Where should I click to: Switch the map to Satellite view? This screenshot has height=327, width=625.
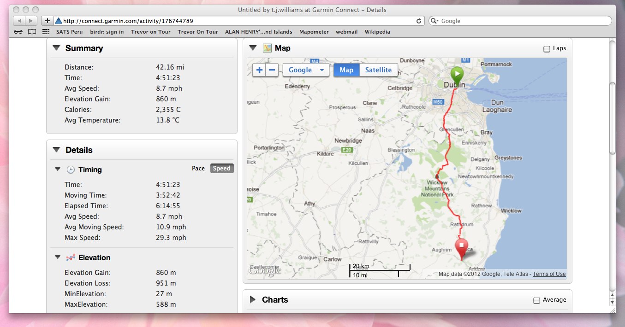(x=378, y=70)
